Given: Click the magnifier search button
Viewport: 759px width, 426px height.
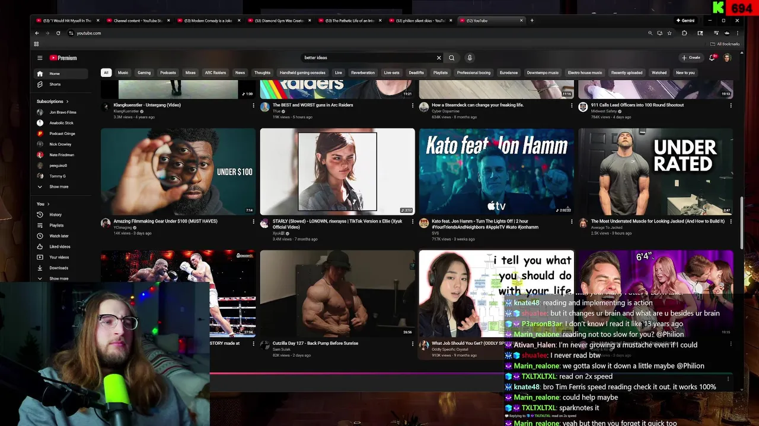Looking at the screenshot, I should click(x=451, y=57).
